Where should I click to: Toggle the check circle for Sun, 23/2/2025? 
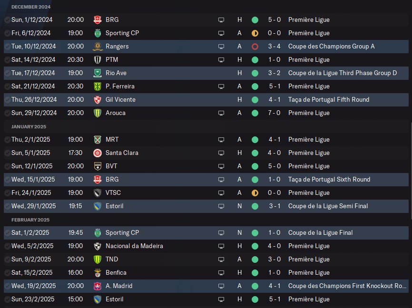click(x=7, y=299)
